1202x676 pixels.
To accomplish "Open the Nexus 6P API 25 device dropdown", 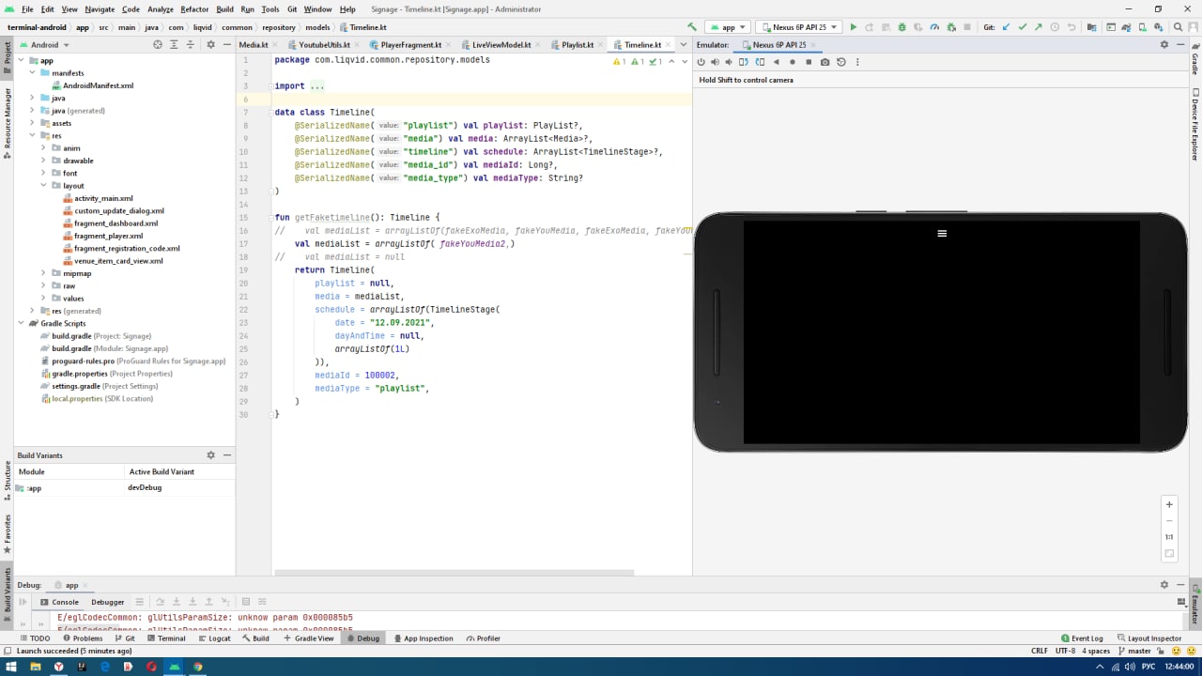I will pyautogui.click(x=798, y=27).
